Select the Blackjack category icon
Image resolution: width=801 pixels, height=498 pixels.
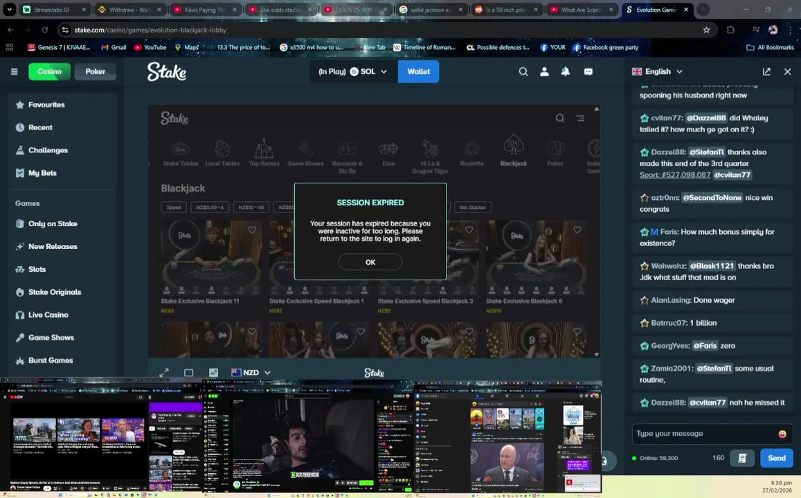514,151
